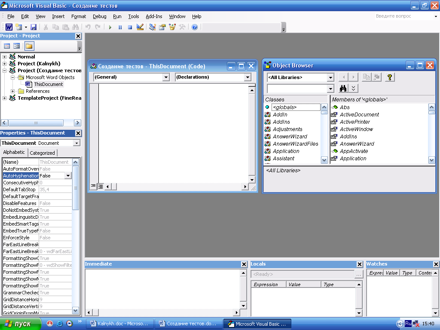Close the Watches pane
Screen dimensions: 440x330
point(436,264)
